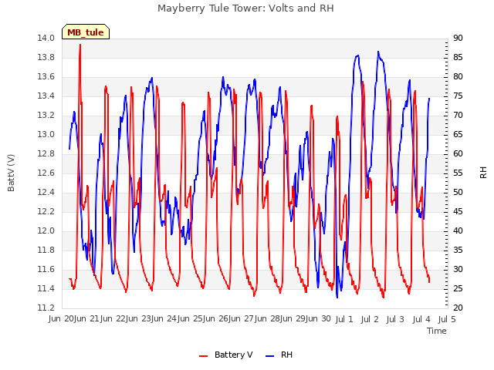The image size is (494, 370).
Task: Click the Jun 29 date tick label
Action: point(293,319)
